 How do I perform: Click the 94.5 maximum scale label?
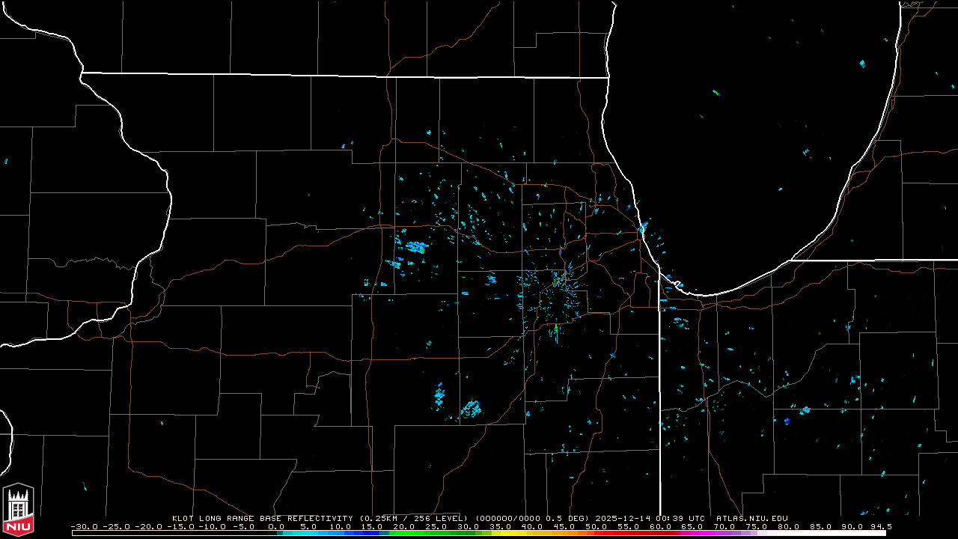(880, 526)
